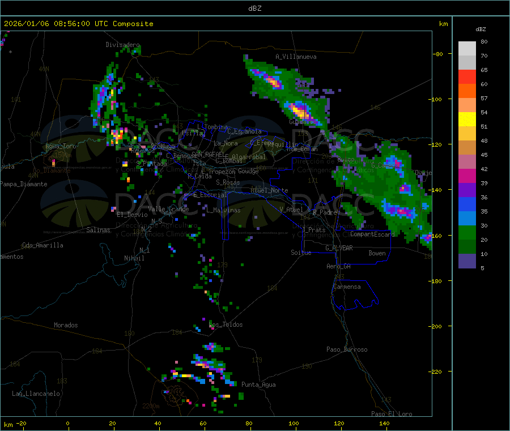The image size is (510, 431).
Task: Click the Punta_Agua location label
Action: pyautogui.click(x=258, y=385)
